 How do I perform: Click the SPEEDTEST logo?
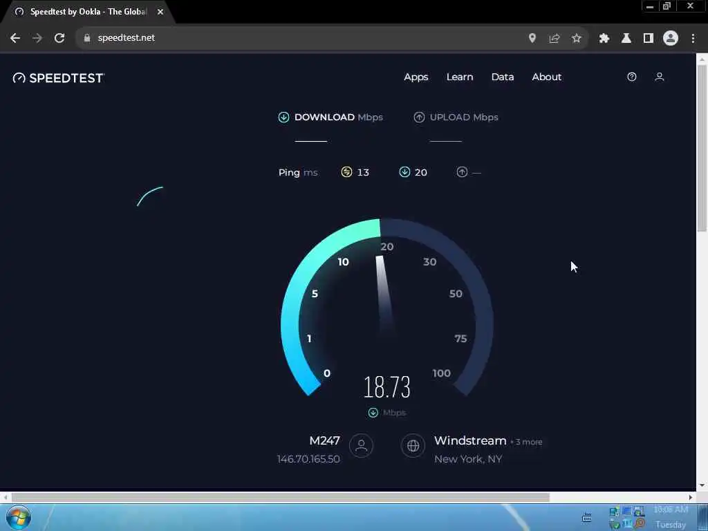(59, 78)
